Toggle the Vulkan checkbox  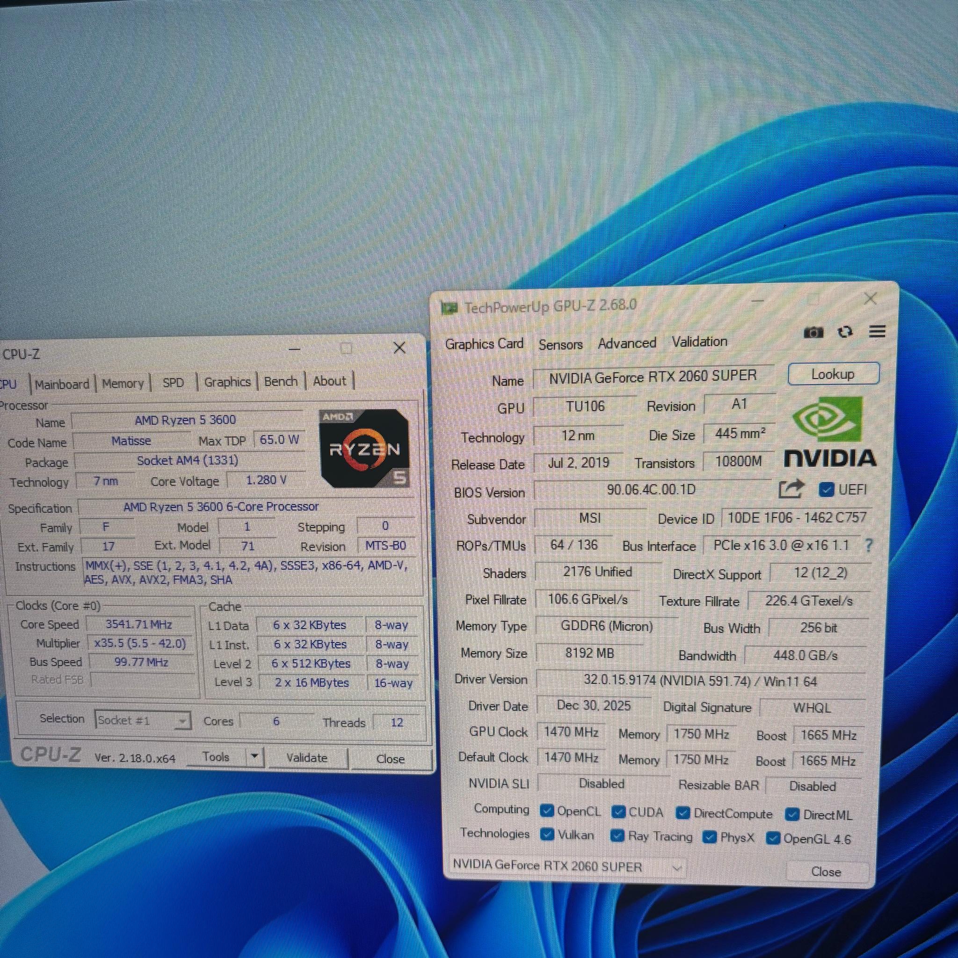point(547,835)
